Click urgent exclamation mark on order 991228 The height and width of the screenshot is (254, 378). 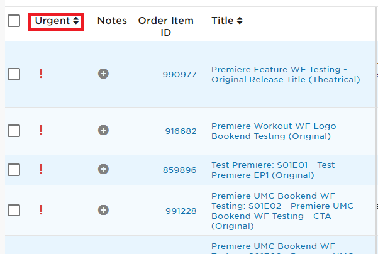click(41, 210)
